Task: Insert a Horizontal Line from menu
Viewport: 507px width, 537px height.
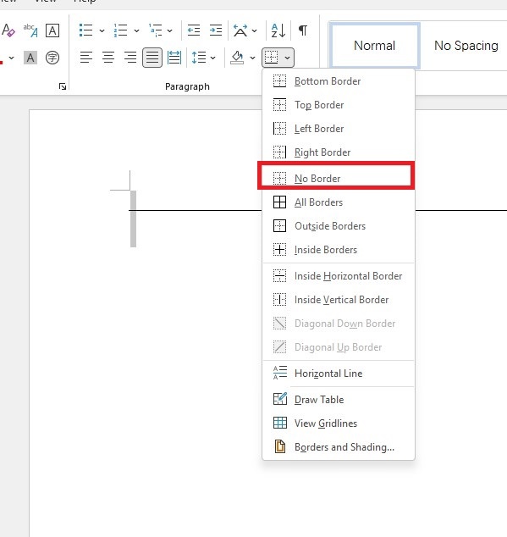Action: [x=339, y=374]
